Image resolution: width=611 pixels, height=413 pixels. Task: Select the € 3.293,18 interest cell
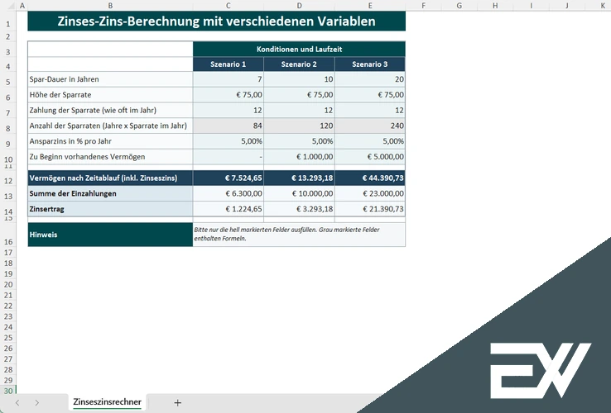pyautogui.click(x=299, y=209)
